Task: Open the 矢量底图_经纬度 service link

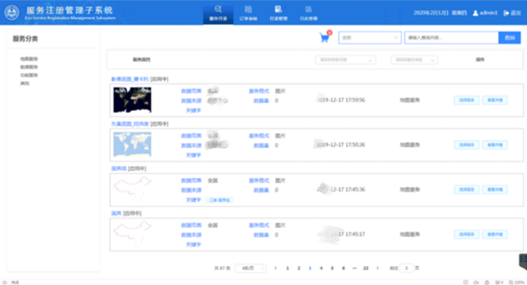Action: [x=130, y=123]
